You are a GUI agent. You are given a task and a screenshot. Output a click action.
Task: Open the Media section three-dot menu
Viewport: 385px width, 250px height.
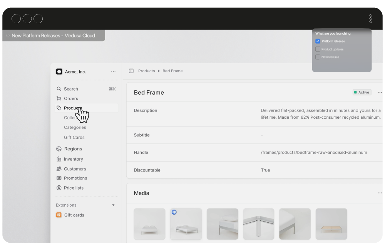[x=380, y=193]
